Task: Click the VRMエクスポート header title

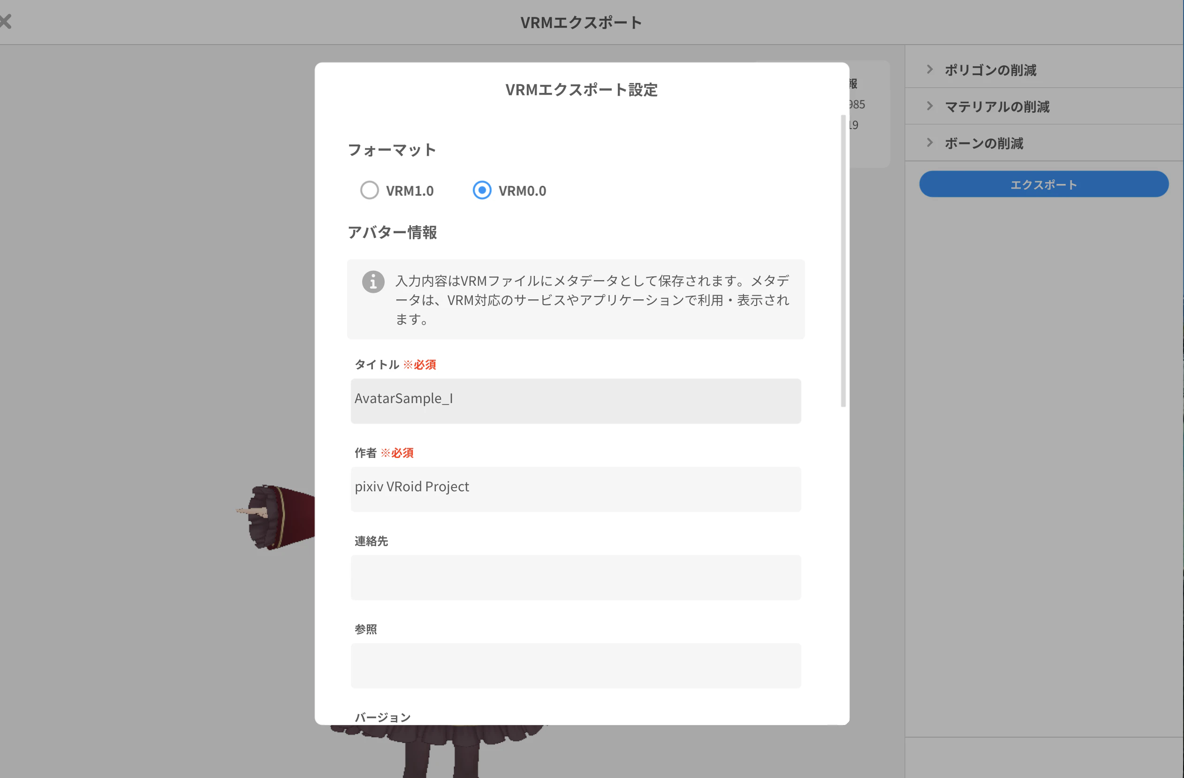Action: click(x=581, y=23)
